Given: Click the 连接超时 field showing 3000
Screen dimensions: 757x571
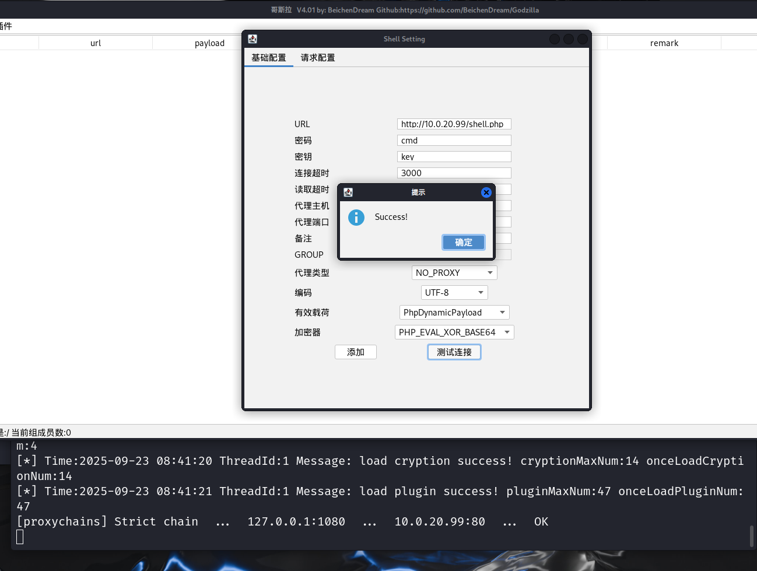Looking at the screenshot, I should pyautogui.click(x=454, y=173).
